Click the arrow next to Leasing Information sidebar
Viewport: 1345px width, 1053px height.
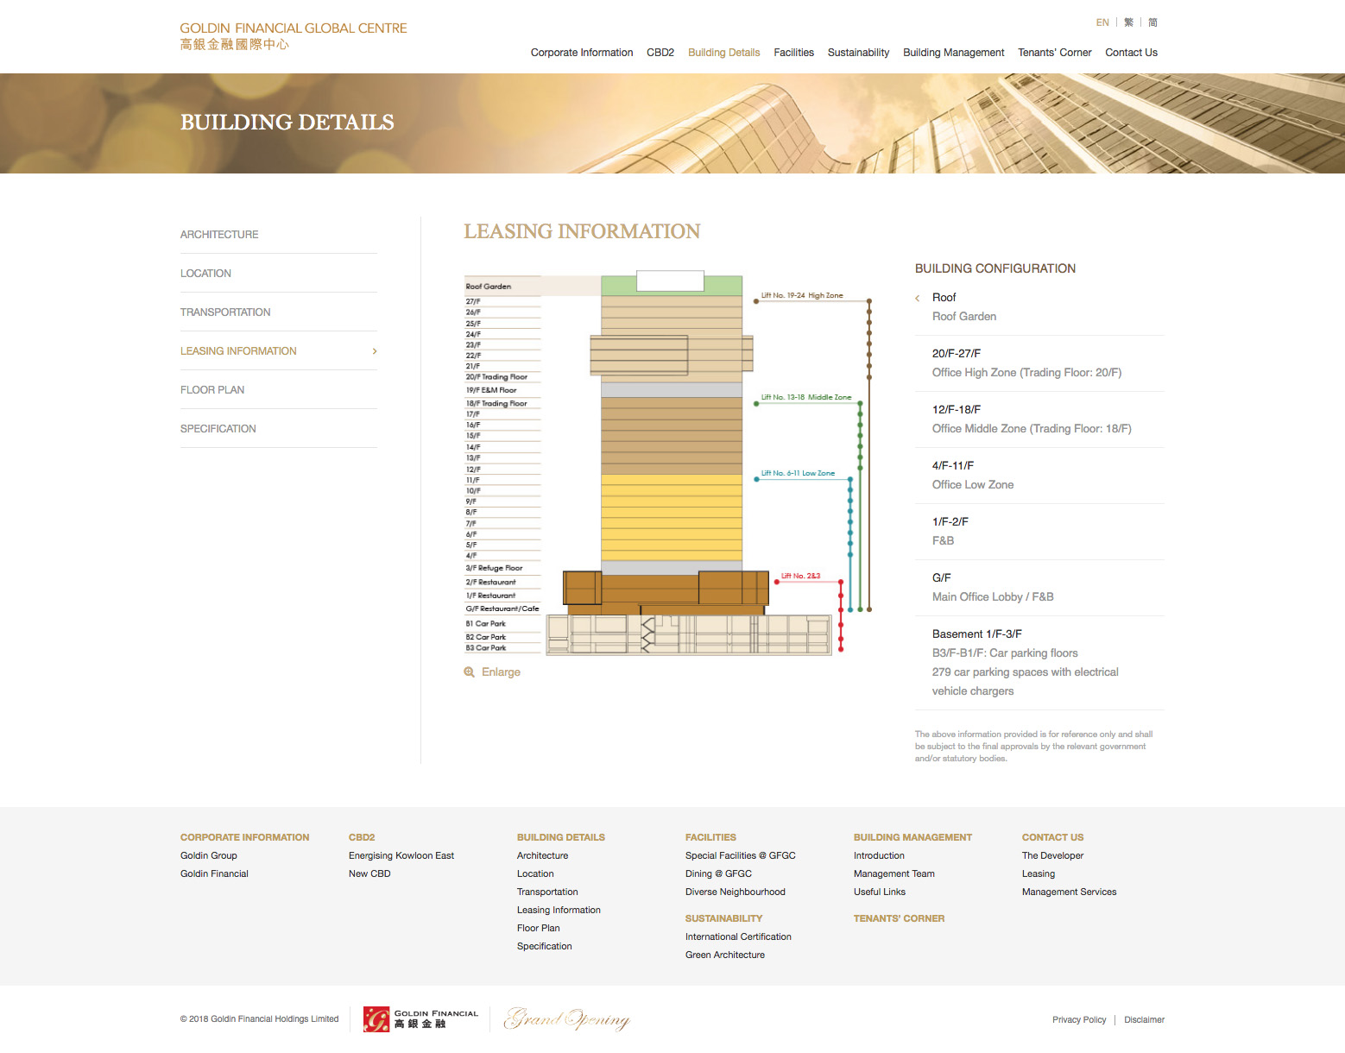[375, 351]
